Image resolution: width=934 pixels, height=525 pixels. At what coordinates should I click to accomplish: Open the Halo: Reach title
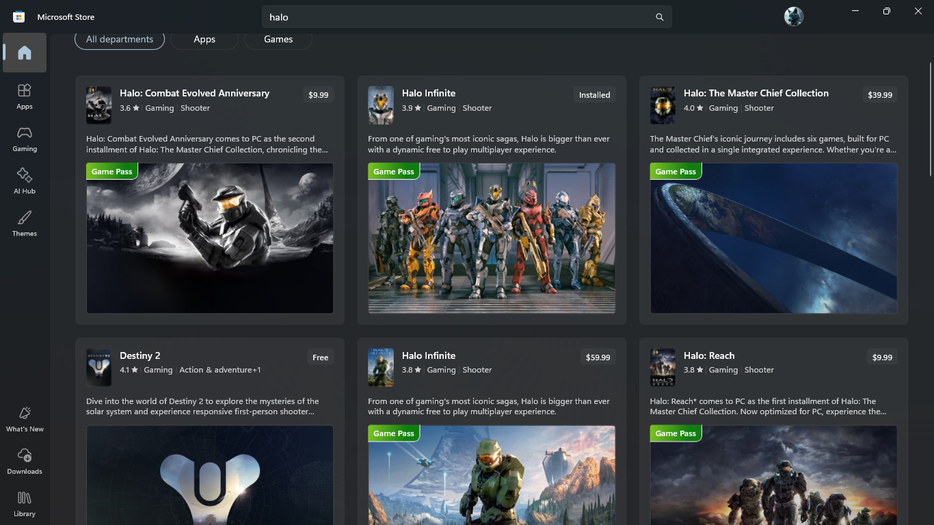pyautogui.click(x=709, y=355)
